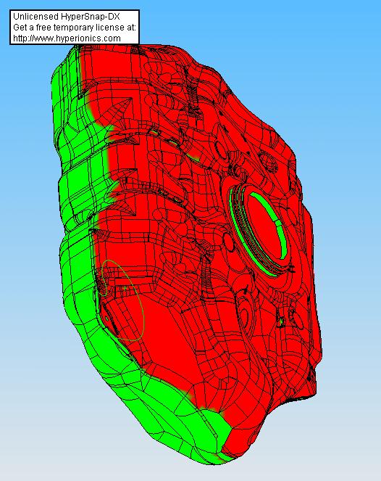Click the 'Get a free temporary license at:' text
The image size is (381, 481).
click(x=75, y=28)
